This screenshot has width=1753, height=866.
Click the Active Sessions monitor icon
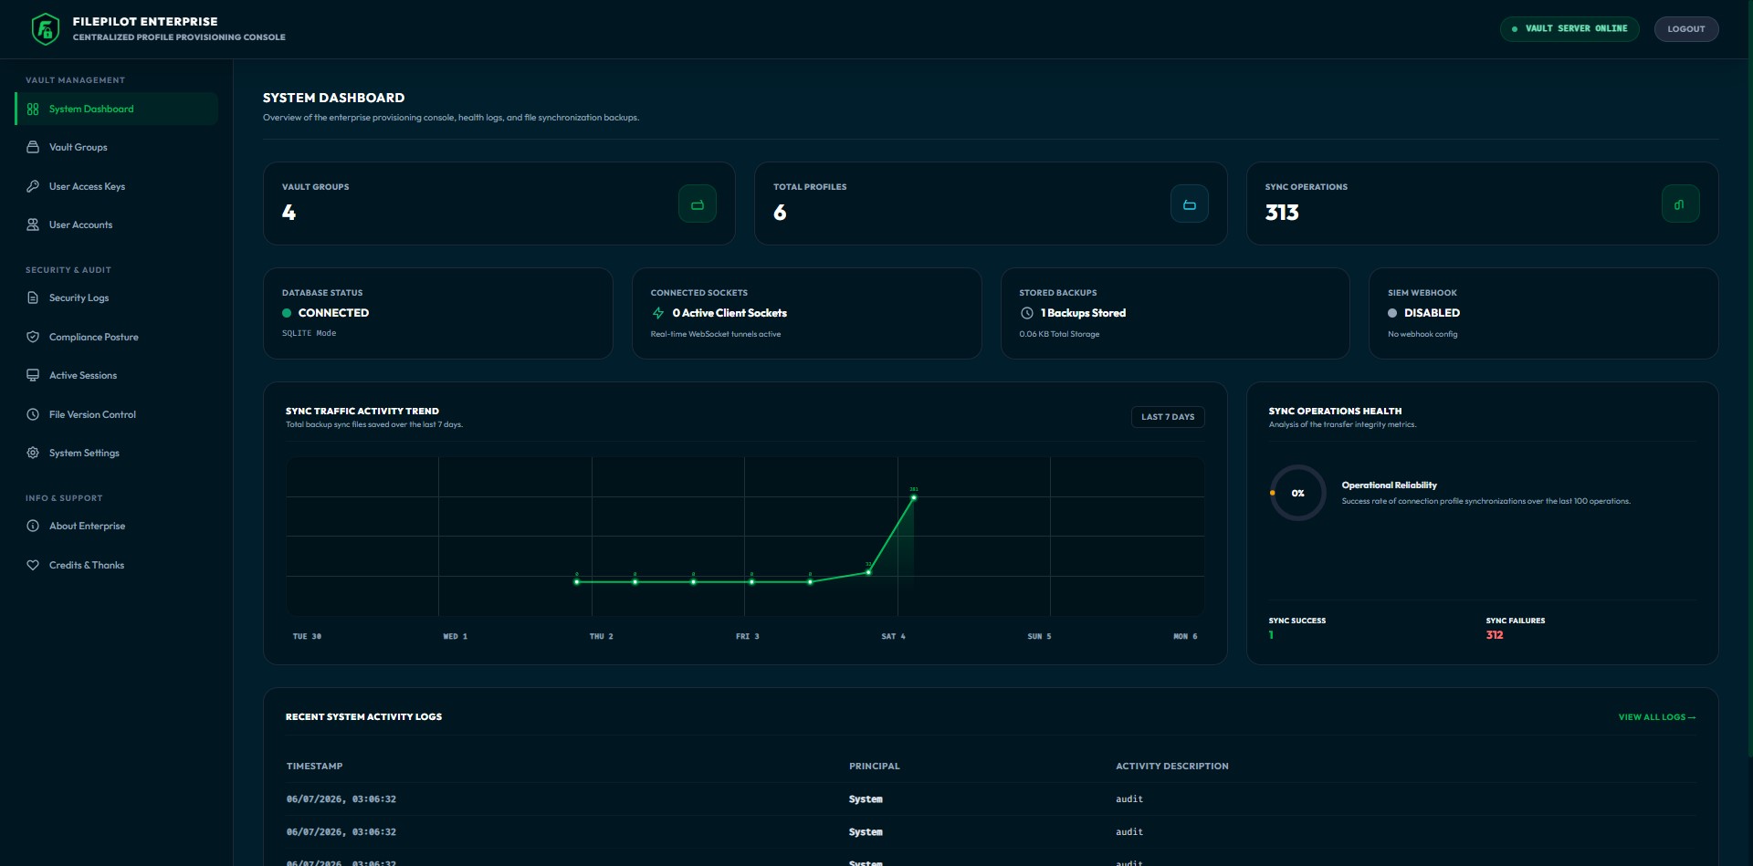(x=33, y=375)
